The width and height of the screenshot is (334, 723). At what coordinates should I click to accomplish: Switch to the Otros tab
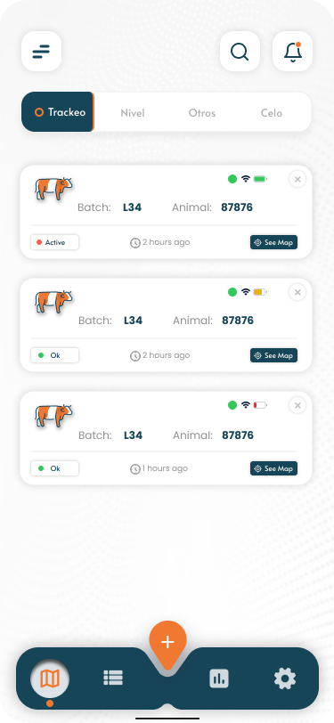[202, 112]
